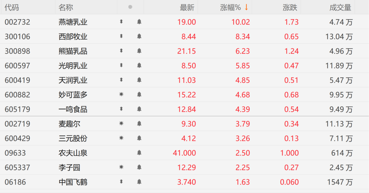Click the star marker next to 妙可蓝多
Image resolution: width=369 pixels, height=193 pixels.
pos(121,94)
